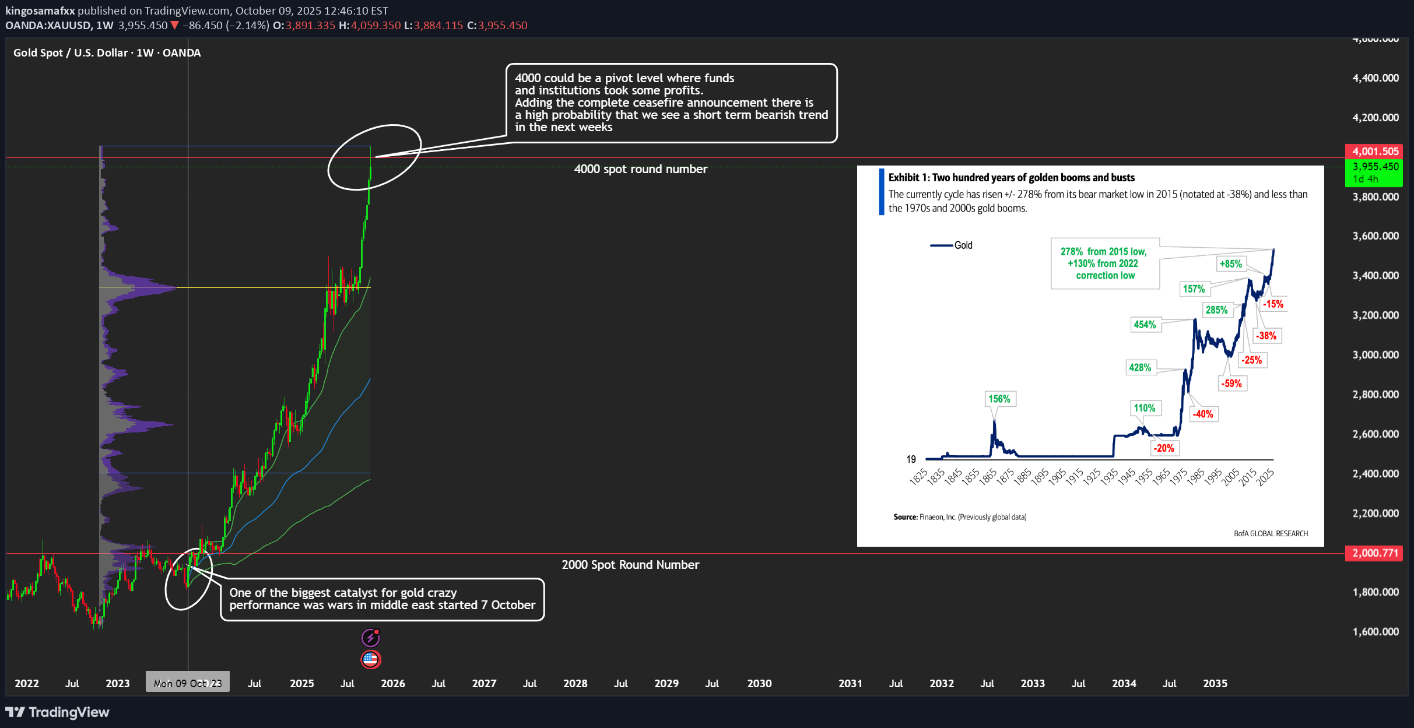The image size is (1414, 728).
Task: Click the '2000 Spot Round Number' text label
Action: pyautogui.click(x=630, y=565)
